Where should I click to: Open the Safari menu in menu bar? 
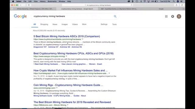(x=19, y=1)
